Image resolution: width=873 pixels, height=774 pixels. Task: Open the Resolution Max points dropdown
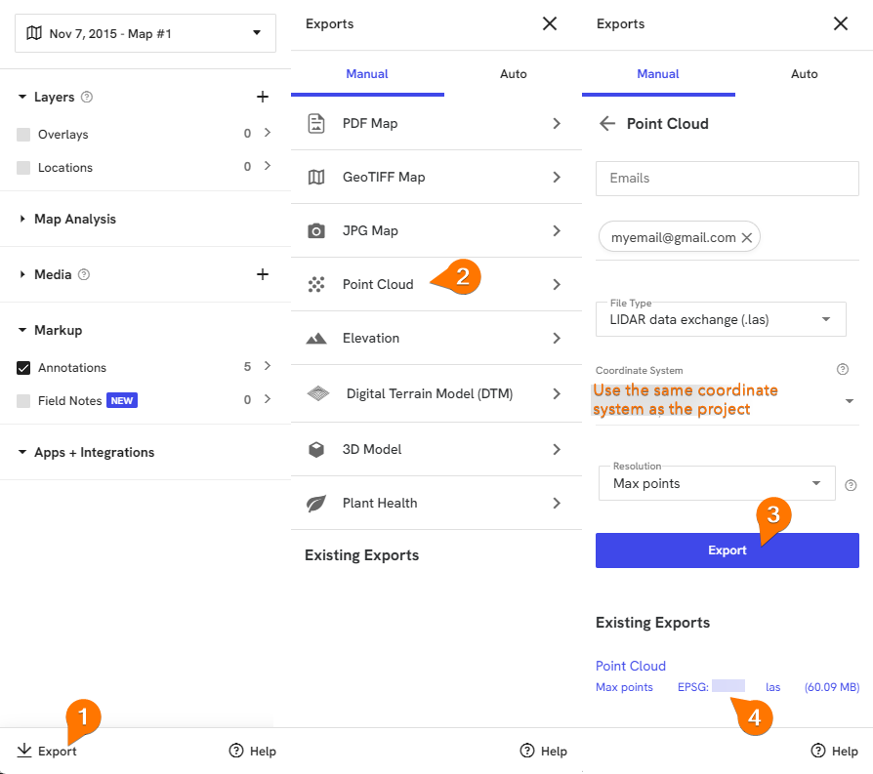point(717,483)
